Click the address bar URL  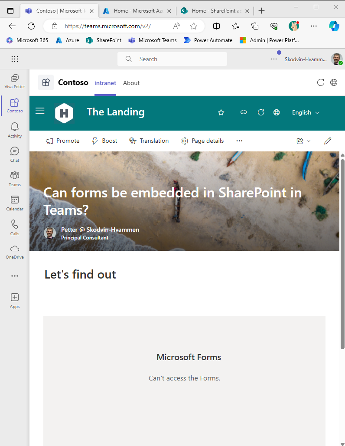click(x=108, y=26)
